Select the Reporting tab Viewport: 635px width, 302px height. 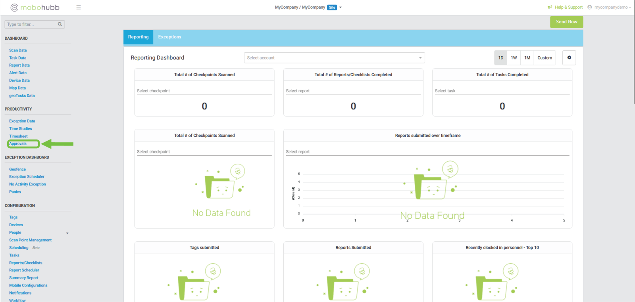[x=138, y=37]
